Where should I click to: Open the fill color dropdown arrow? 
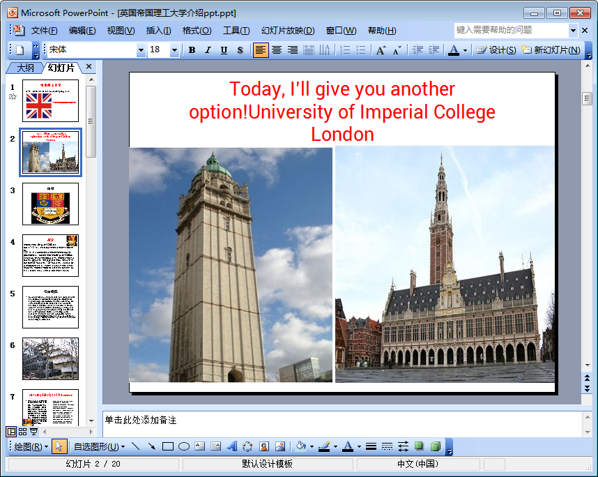tap(312, 446)
